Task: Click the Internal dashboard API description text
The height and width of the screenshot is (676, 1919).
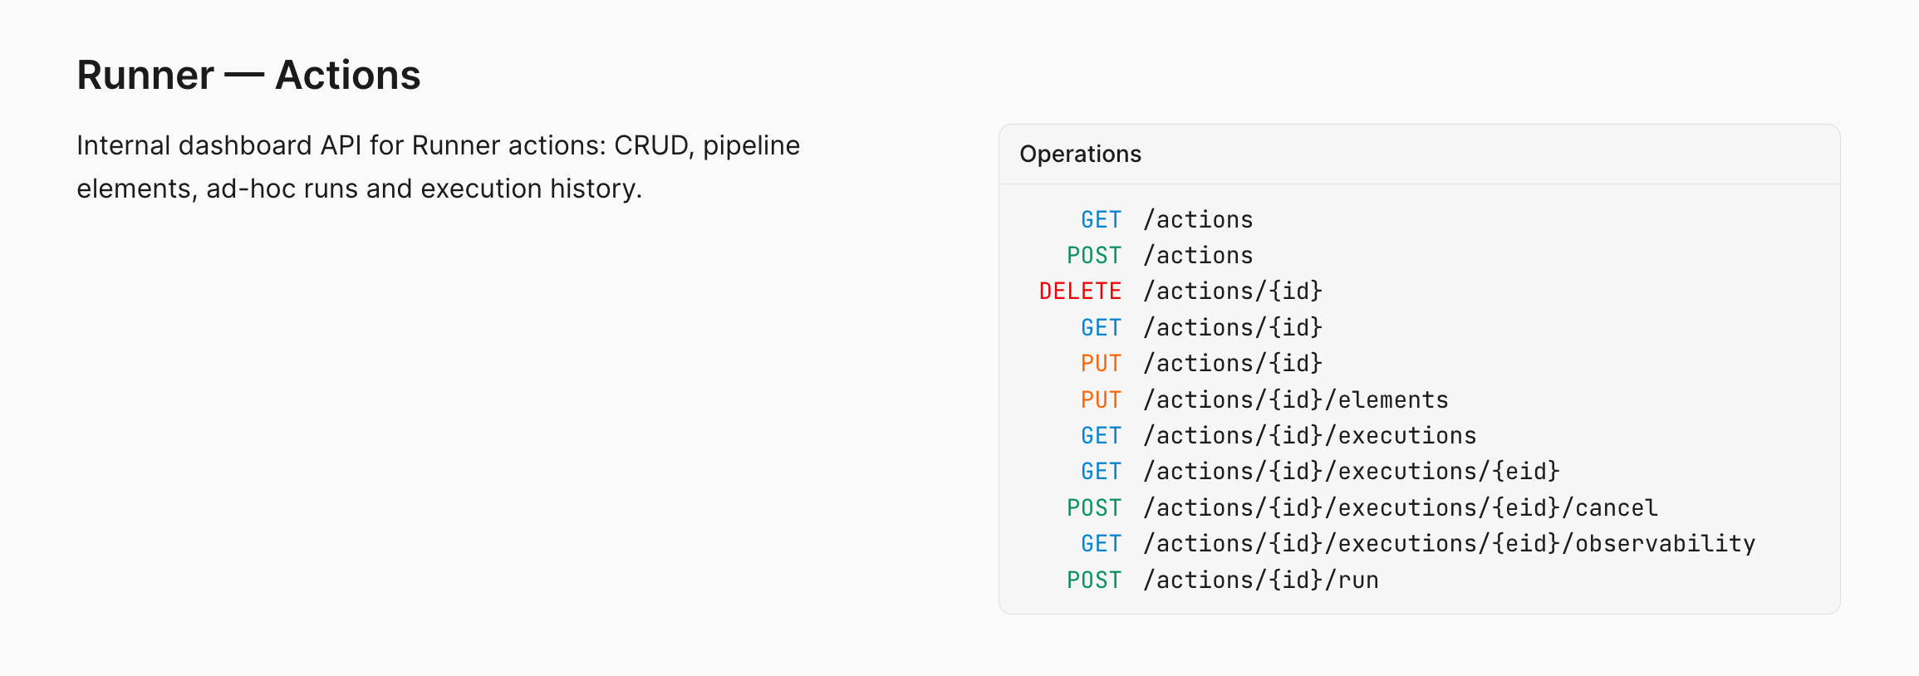Action: pos(438,167)
